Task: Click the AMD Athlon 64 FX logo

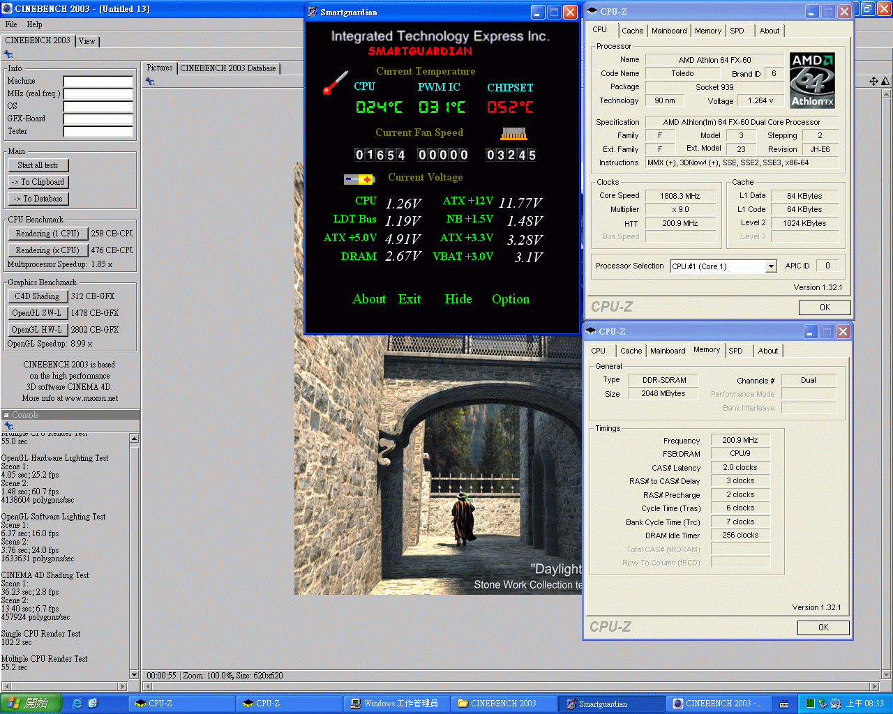Action: tap(812, 80)
